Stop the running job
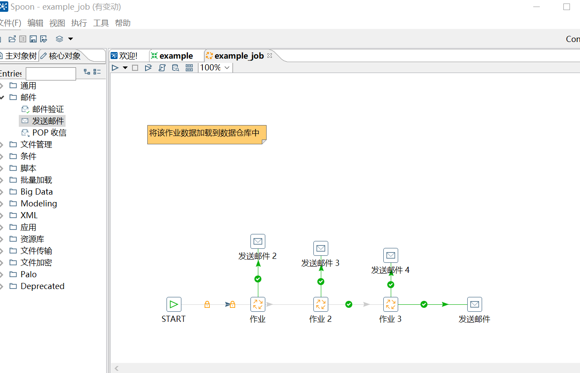This screenshot has height=373, width=580. (135, 68)
